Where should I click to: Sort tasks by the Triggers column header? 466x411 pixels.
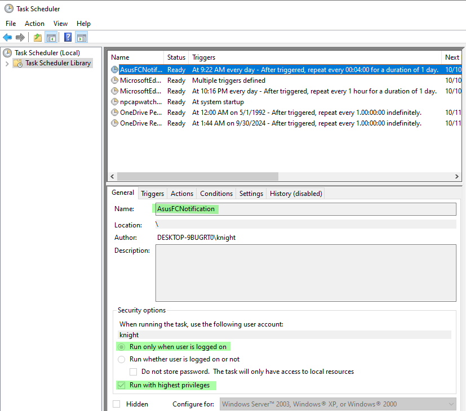pos(316,57)
